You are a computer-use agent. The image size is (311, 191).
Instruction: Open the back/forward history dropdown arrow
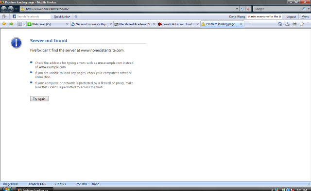click(16, 9)
